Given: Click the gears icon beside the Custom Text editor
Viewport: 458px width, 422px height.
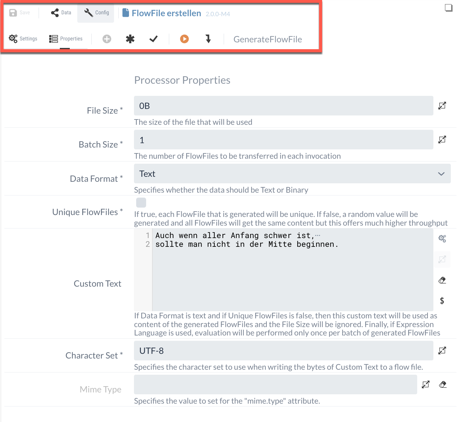Looking at the screenshot, I should point(442,239).
